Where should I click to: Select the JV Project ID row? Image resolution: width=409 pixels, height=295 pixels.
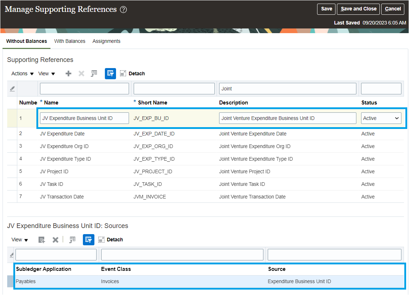205,171
